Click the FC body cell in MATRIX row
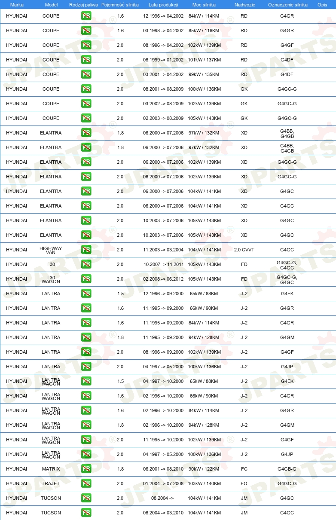Image resolution: width=336 pixels, height=520 pixels. click(244, 469)
